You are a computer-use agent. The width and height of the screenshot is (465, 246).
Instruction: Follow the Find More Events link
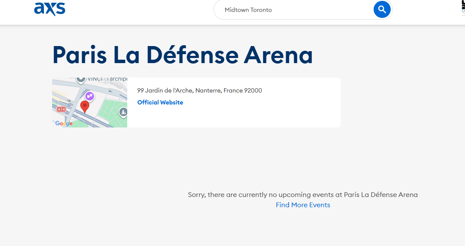(x=303, y=205)
